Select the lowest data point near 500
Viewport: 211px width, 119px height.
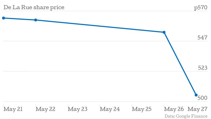(x=196, y=95)
